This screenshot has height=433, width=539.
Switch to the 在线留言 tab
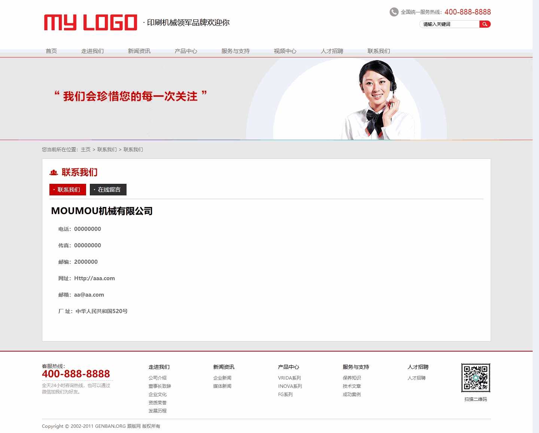click(x=108, y=189)
